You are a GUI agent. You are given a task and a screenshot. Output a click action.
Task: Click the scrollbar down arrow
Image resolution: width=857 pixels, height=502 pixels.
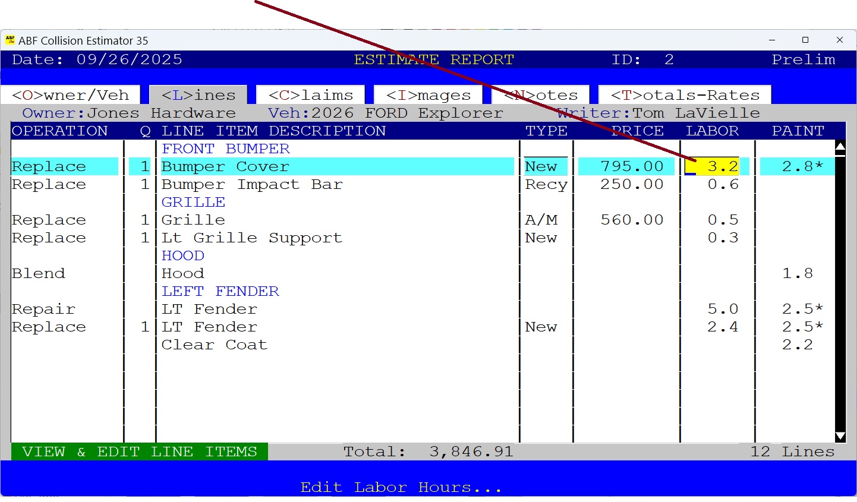point(840,435)
